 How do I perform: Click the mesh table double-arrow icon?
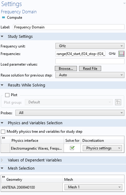click(x=4, y=177)
